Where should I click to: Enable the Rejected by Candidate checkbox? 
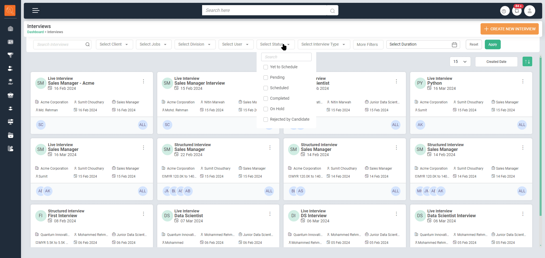pyautogui.click(x=266, y=120)
